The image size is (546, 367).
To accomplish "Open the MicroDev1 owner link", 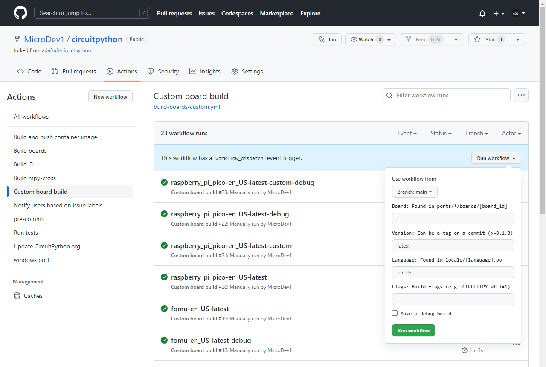I will [44, 39].
